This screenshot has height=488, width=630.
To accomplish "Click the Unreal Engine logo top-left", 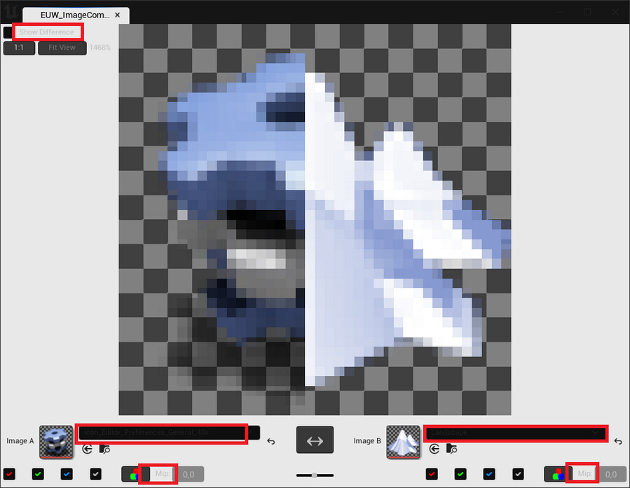I will click(10, 12).
